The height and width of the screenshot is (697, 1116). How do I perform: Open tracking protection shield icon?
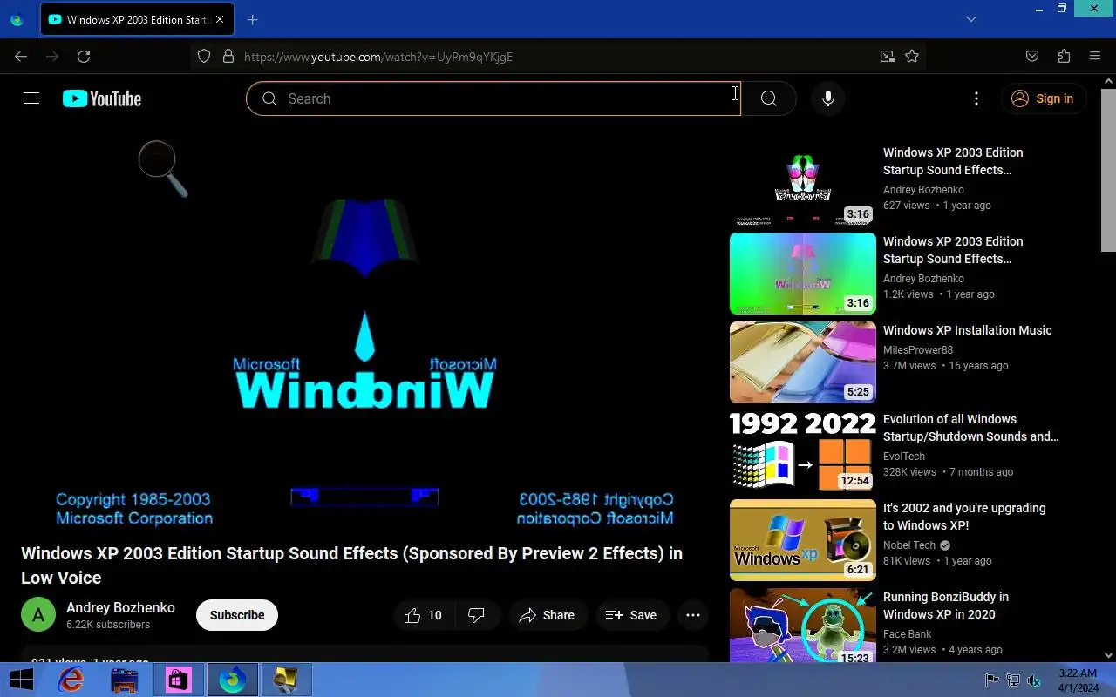tap(204, 57)
